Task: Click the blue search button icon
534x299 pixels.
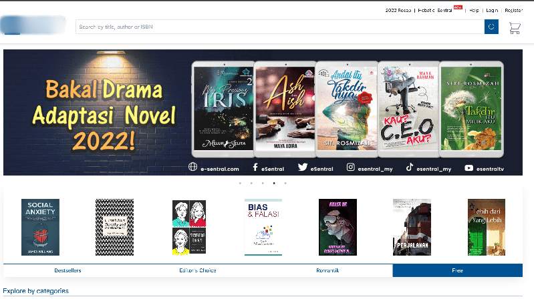Action: [491, 27]
